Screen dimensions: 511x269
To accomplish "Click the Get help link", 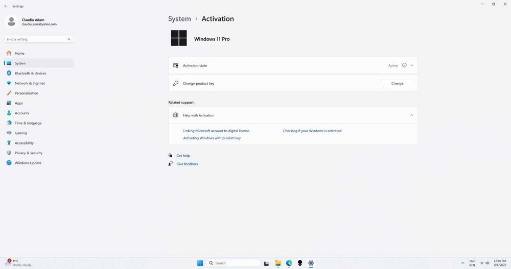I will tap(183, 156).
